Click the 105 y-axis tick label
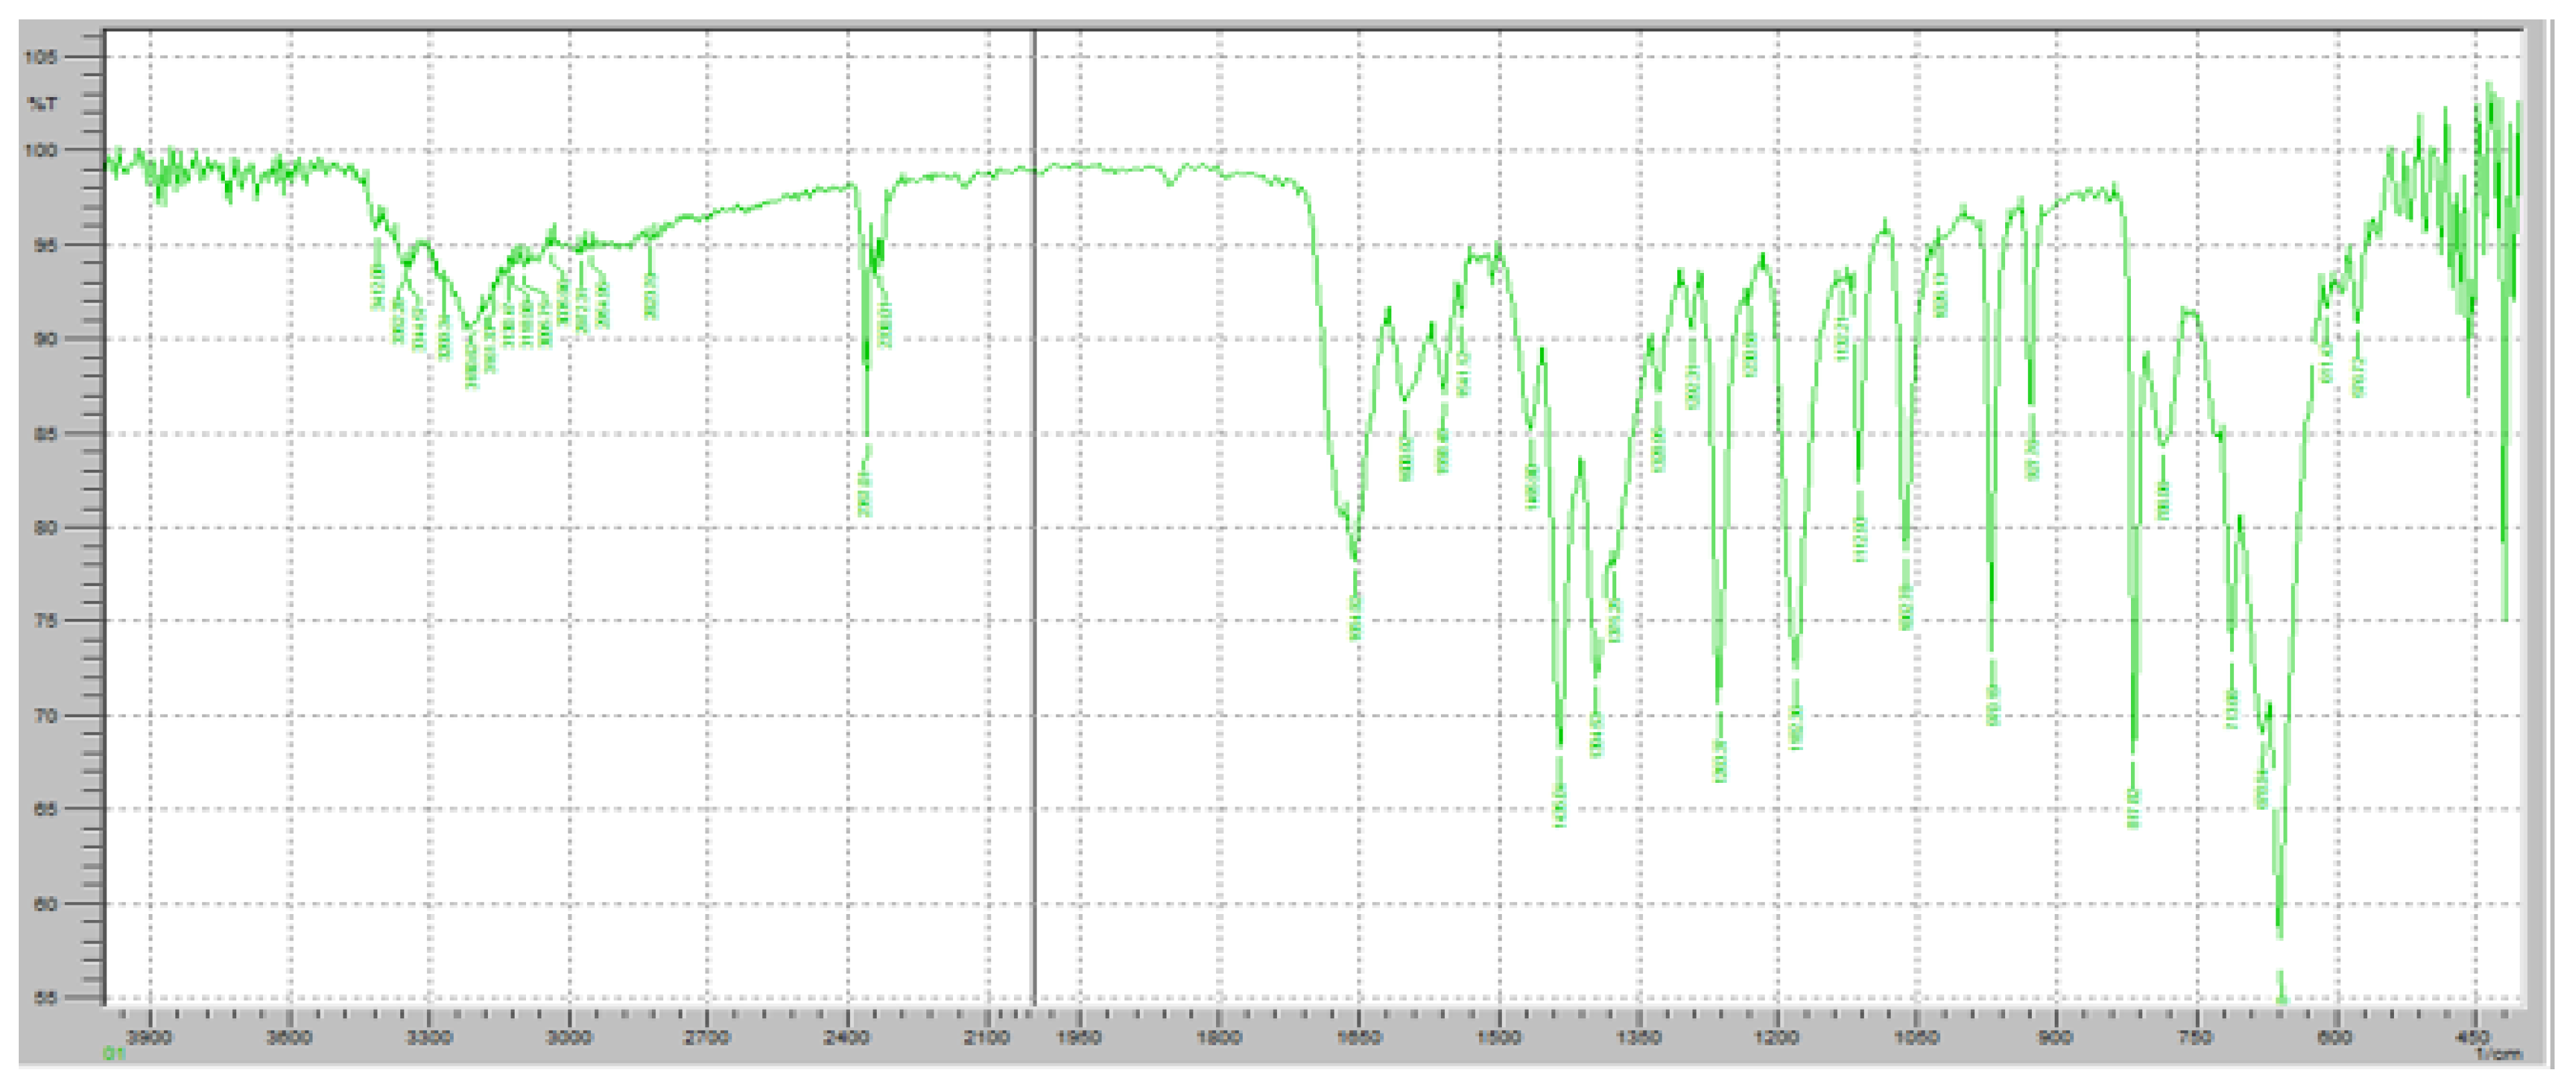The height and width of the screenshot is (1092, 2576). pos(42,57)
